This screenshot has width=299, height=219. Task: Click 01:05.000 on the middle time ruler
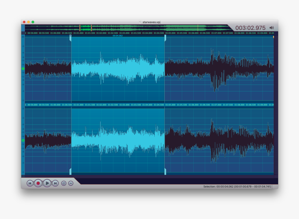170,105
